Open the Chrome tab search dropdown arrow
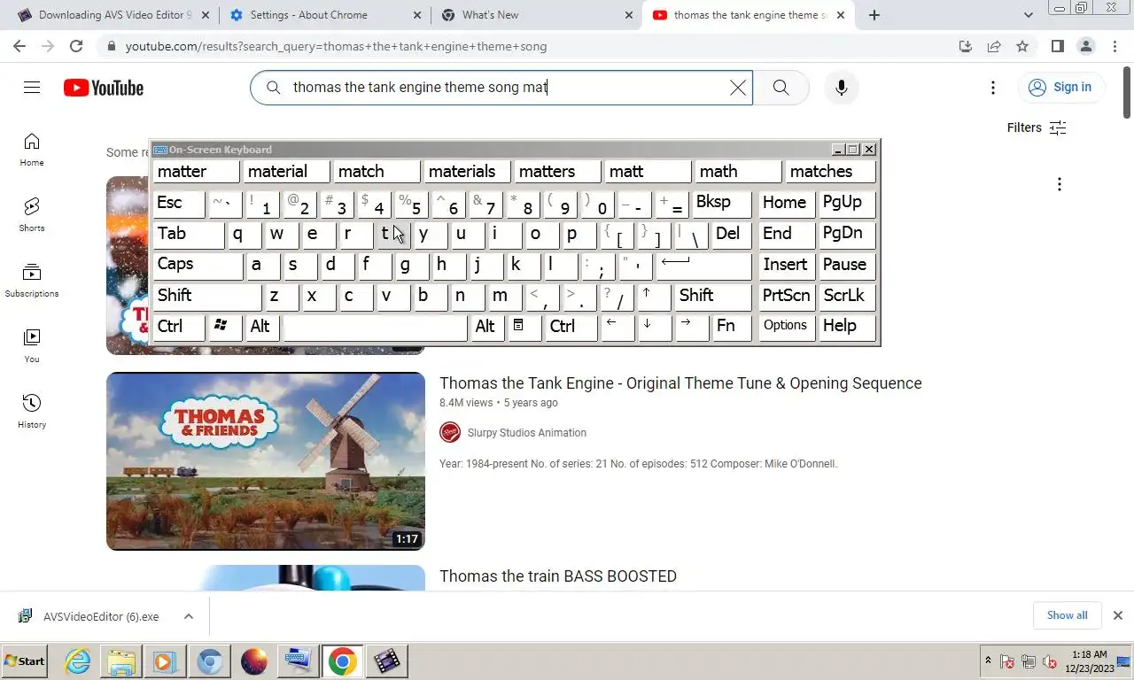The height and width of the screenshot is (680, 1134). (x=1028, y=15)
